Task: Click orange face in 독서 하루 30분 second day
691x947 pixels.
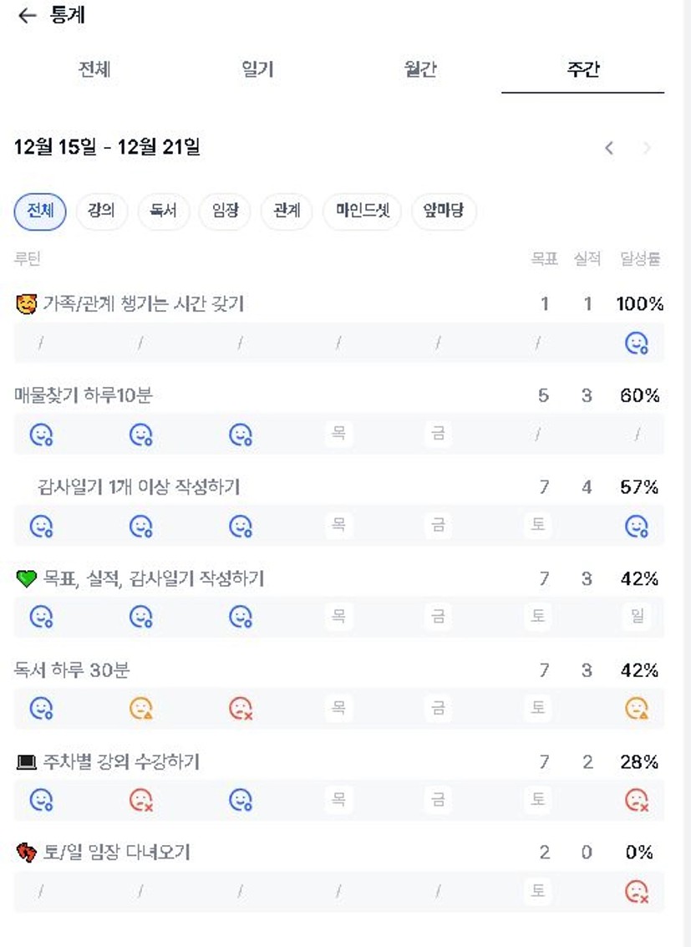Action: click(140, 709)
